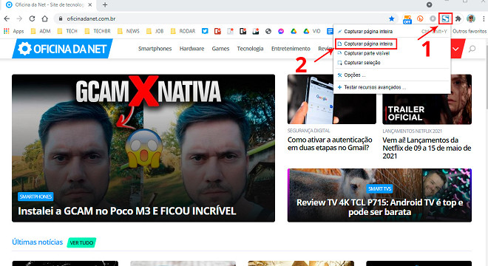Click the Twitter bookmark icon
Viewport: 488px width, 266px height.
point(205,31)
